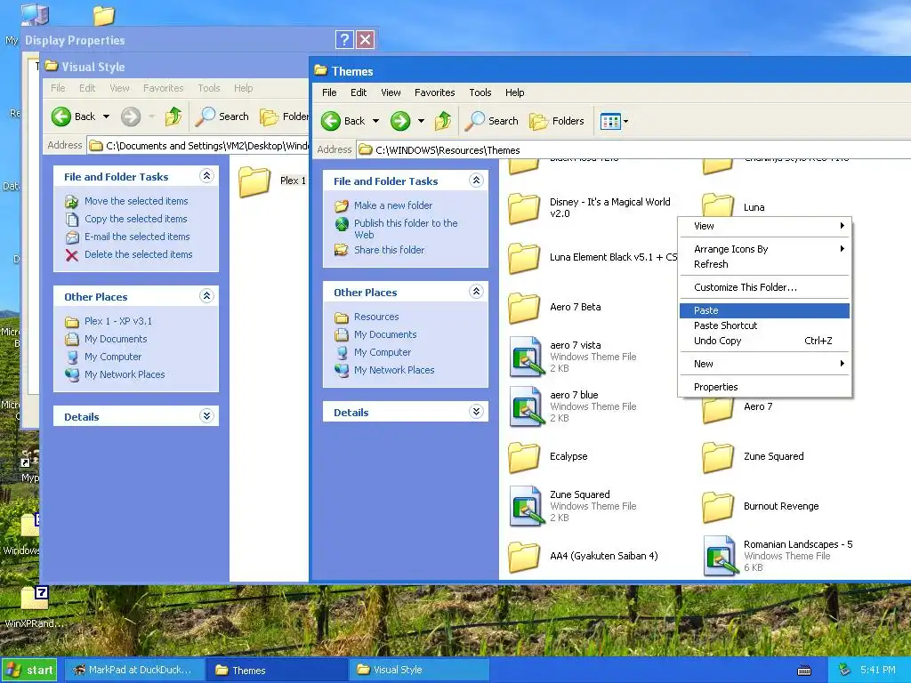Select the AA4 (Gyakuten Saiban 4) folder
The width and height of the screenshot is (911, 683).
(524, 557)
